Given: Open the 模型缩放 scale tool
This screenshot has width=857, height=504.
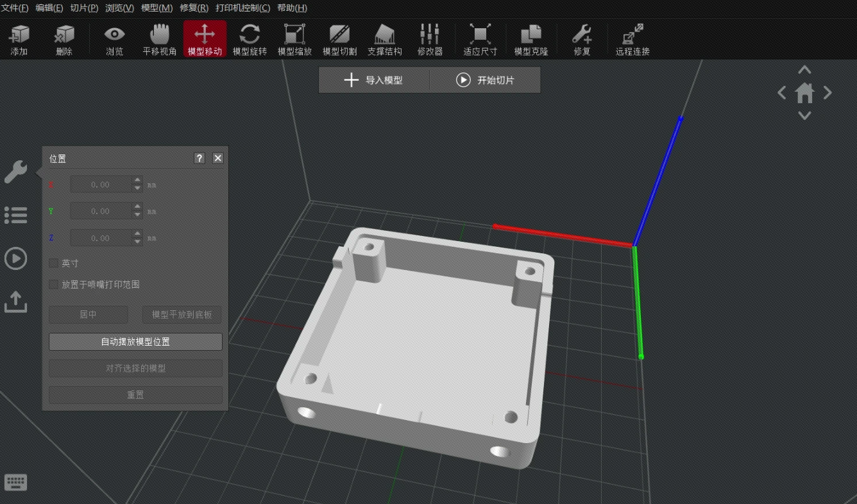Looking at the screenshot, I should [294, 39].
